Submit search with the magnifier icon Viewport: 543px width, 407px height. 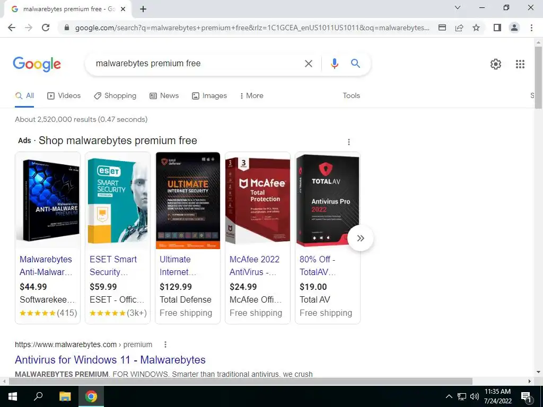click(x=355, y=64)
